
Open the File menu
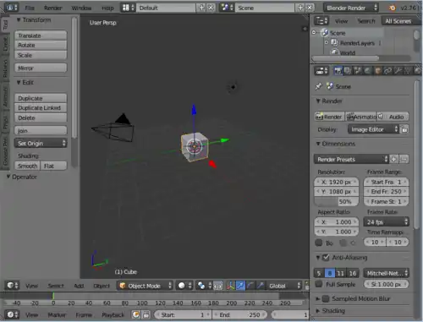point(30,8)
